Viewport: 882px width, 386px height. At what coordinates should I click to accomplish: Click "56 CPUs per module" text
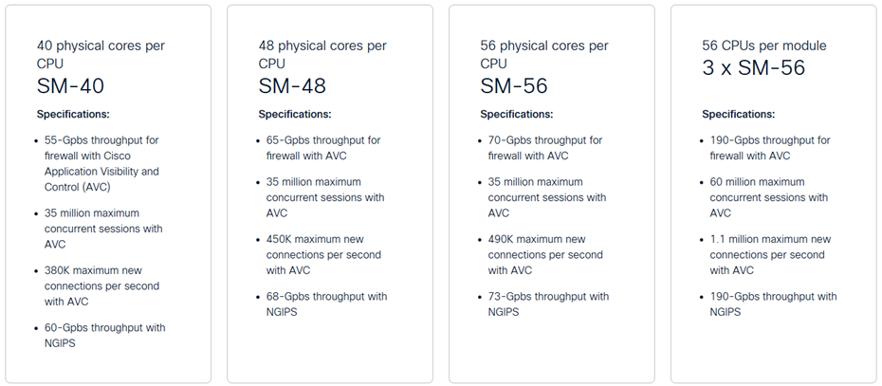click(763, 46)
